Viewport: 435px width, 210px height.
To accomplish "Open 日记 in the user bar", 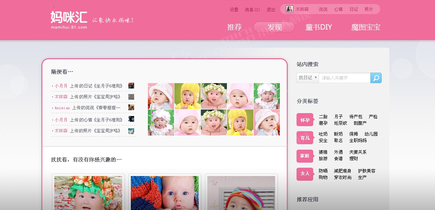I will coord(354,9).
